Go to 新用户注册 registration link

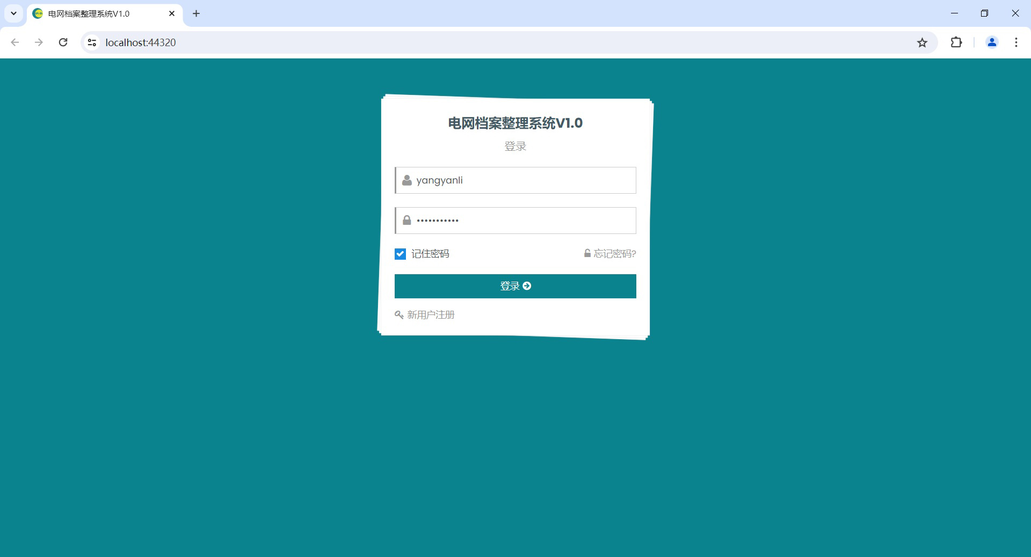[x=430, y=315]
